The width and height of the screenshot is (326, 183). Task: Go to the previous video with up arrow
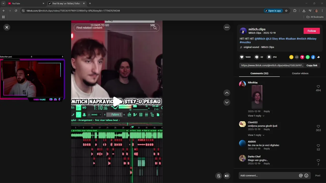pyautogui.click(x=227, y=93)
